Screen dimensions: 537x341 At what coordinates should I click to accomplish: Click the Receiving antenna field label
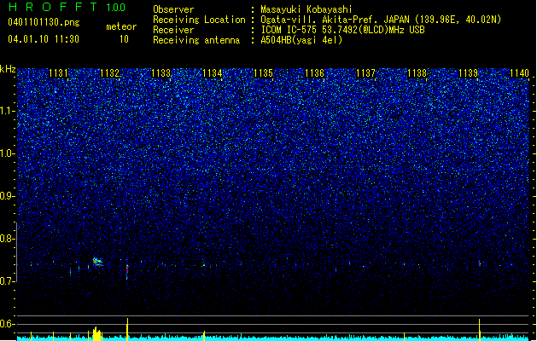click(196, 40)
